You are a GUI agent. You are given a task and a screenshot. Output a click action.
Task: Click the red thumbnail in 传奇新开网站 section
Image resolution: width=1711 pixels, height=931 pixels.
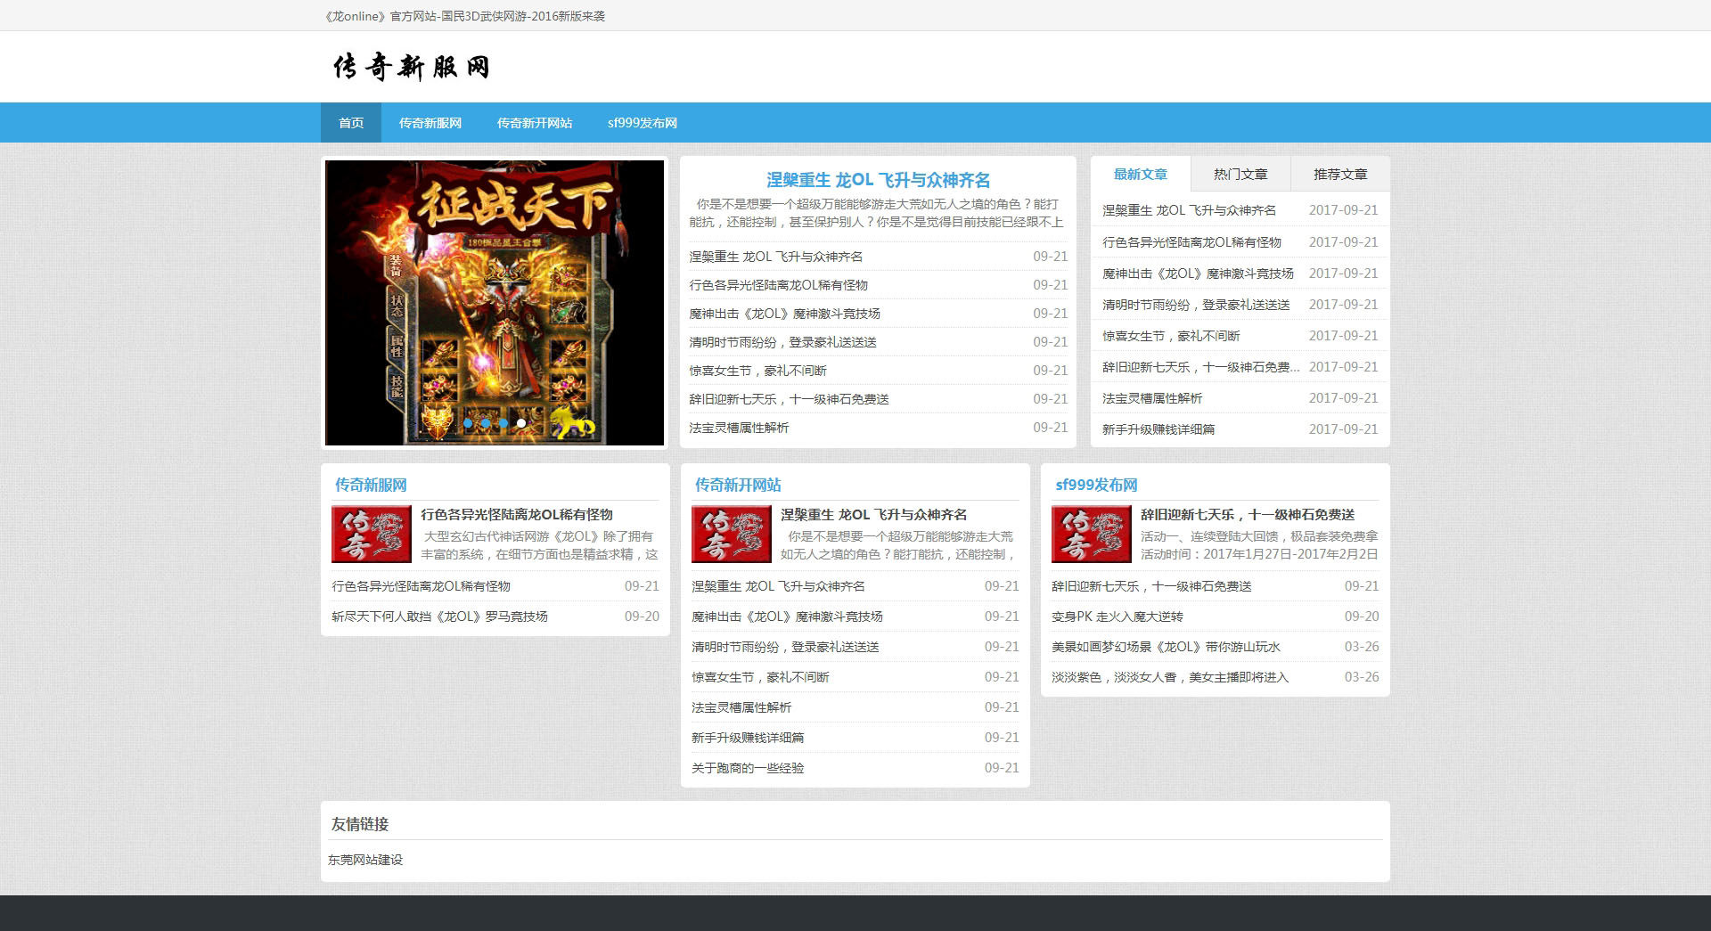click(732, 534)
